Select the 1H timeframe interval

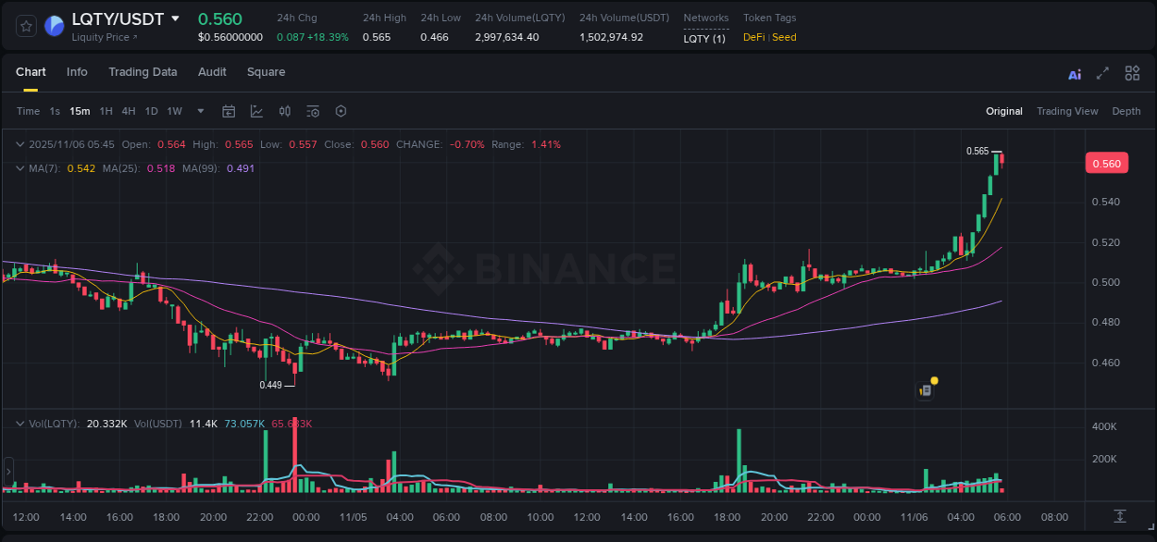106,110
